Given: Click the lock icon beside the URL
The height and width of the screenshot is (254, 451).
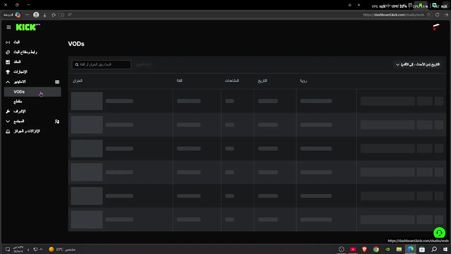Looking at the screenshot, I should (428, 15).
